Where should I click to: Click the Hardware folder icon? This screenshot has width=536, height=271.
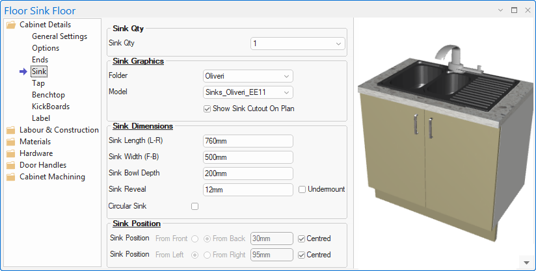coord(10,153)
